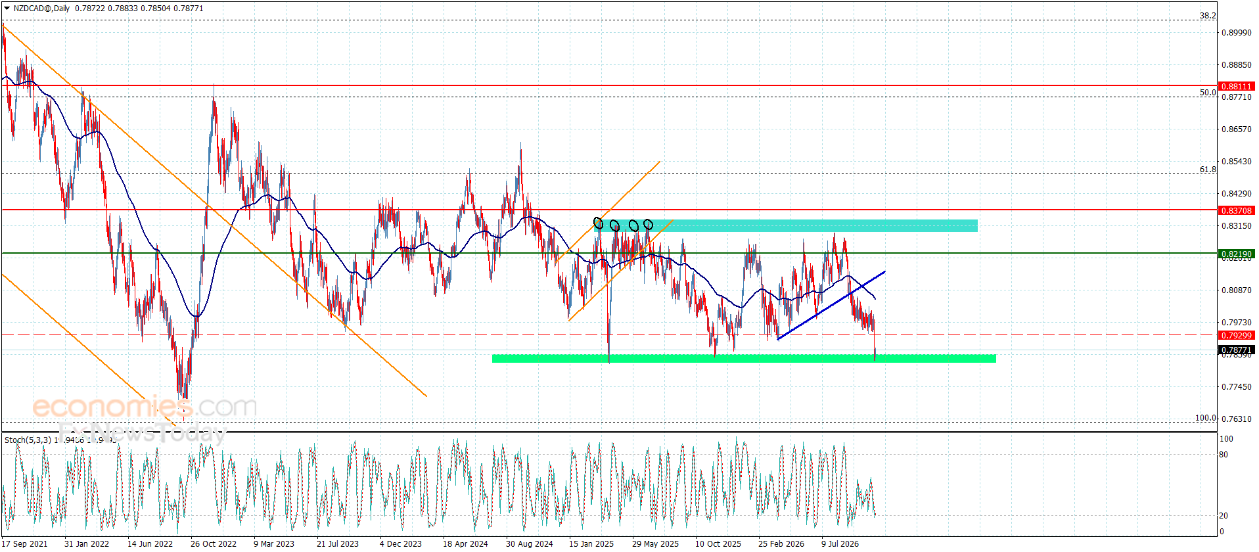Click the 50.0 Fibonacci level label

click(x=1208, y=93)
